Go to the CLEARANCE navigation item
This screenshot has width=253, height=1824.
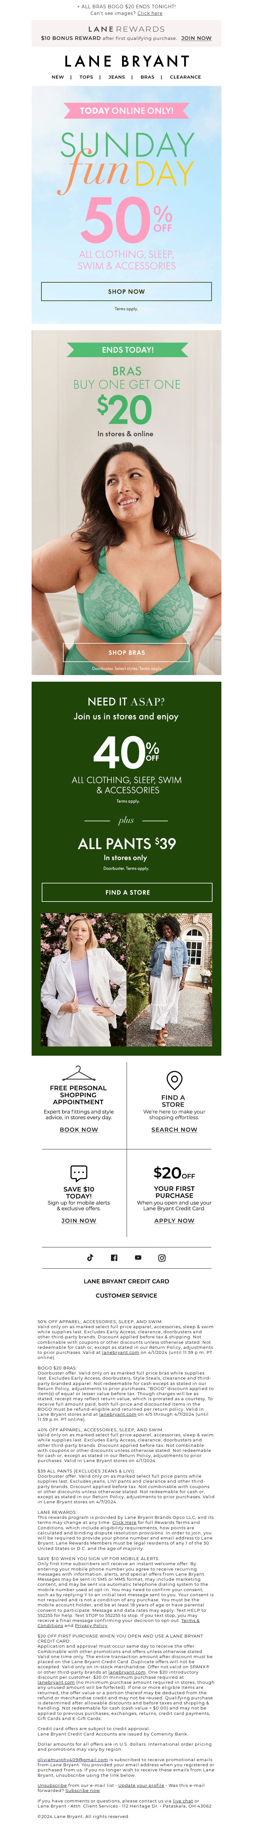pyautogui.click(x=185, y=77)
